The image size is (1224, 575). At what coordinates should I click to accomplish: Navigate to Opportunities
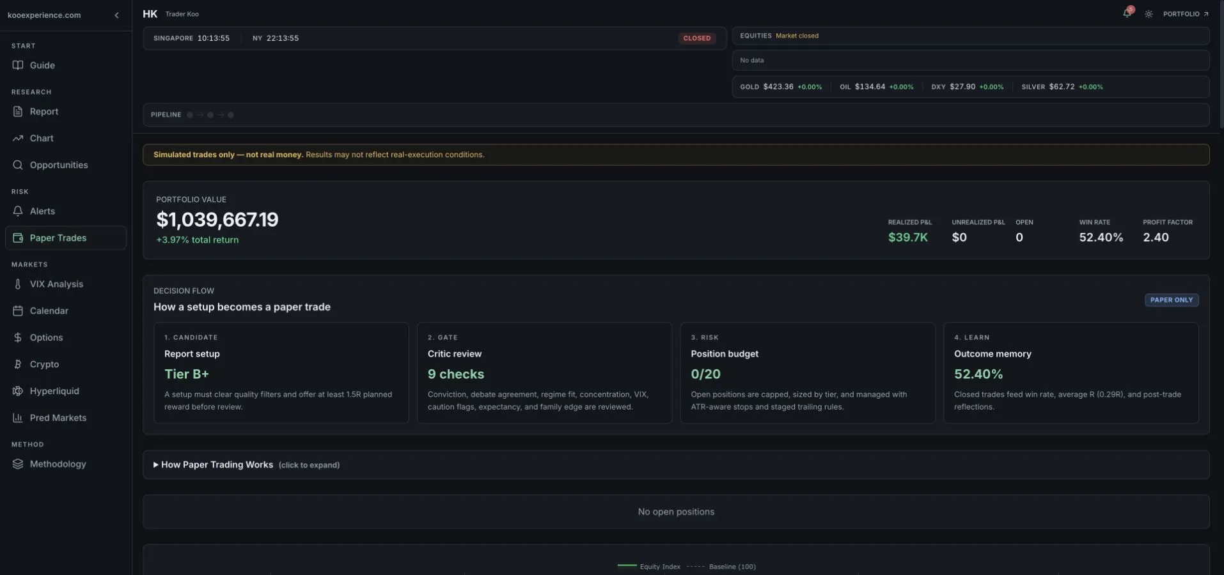(x=65, y=165)
